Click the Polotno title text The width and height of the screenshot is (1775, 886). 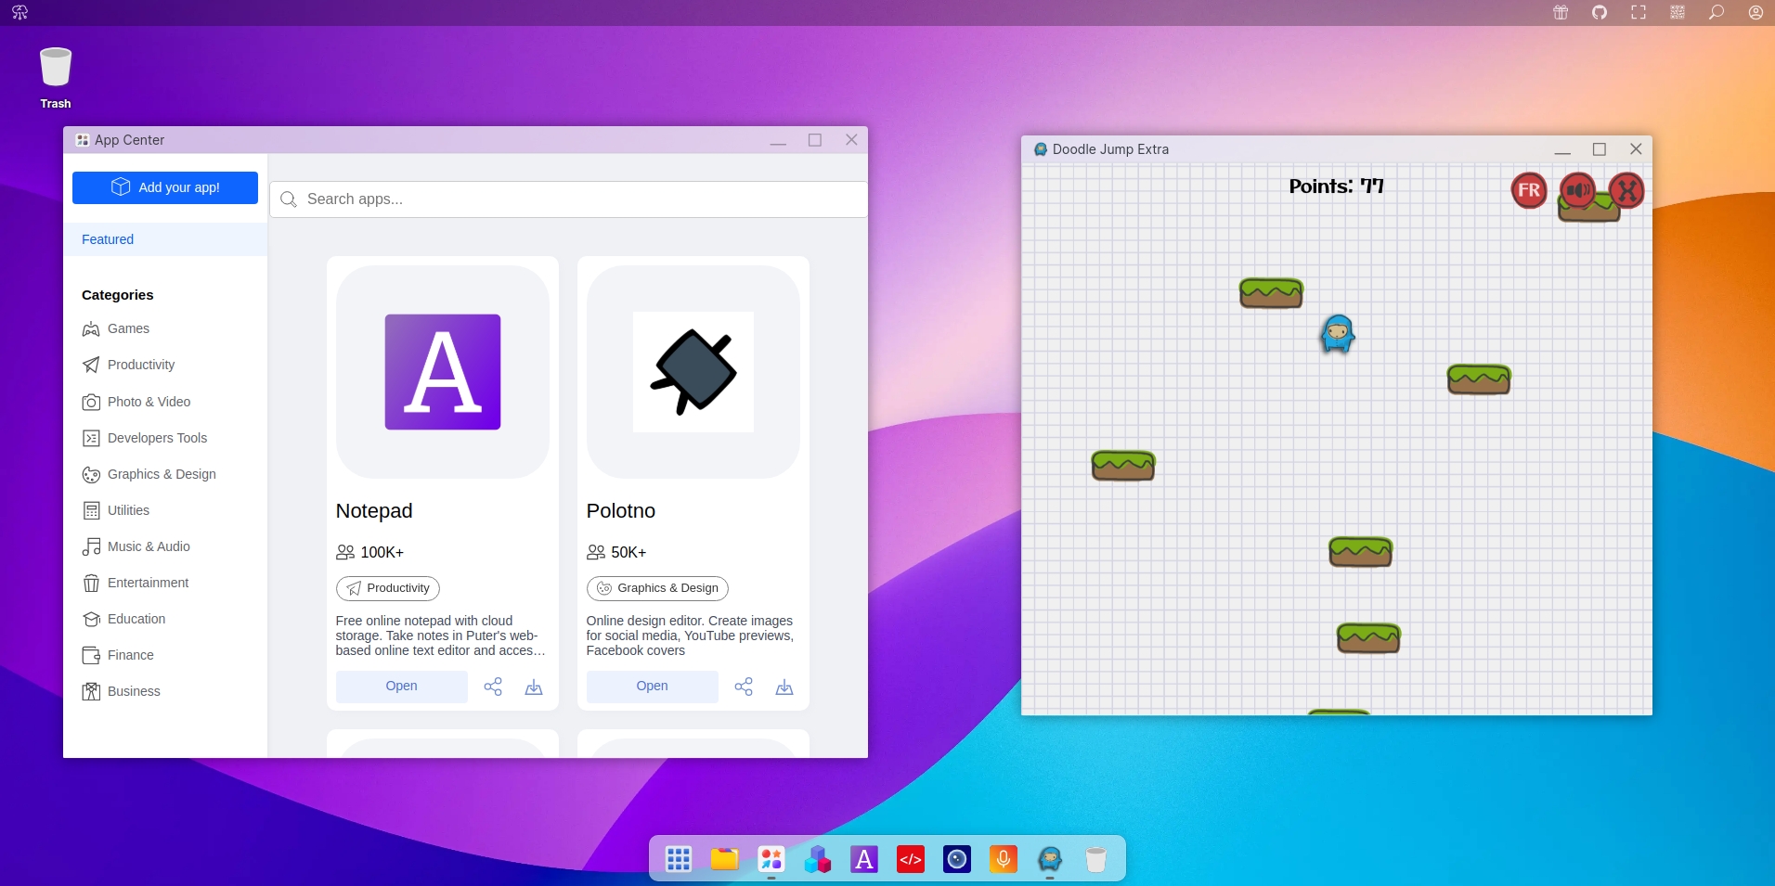621,511
